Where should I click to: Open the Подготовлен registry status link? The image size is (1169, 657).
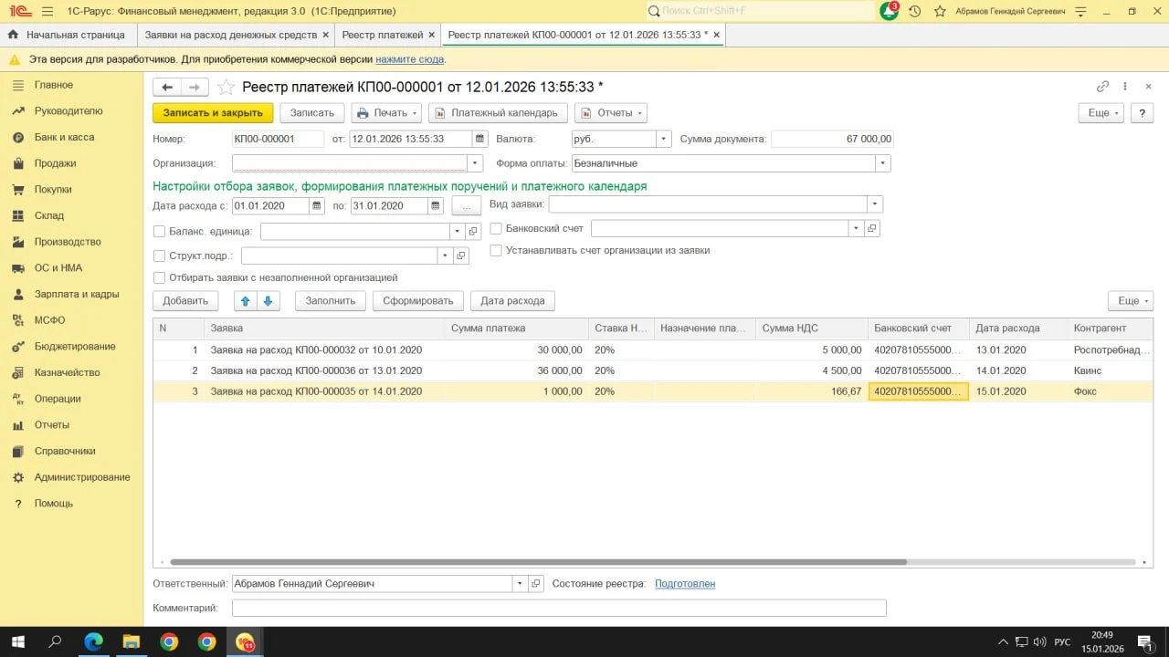(685, 584)
